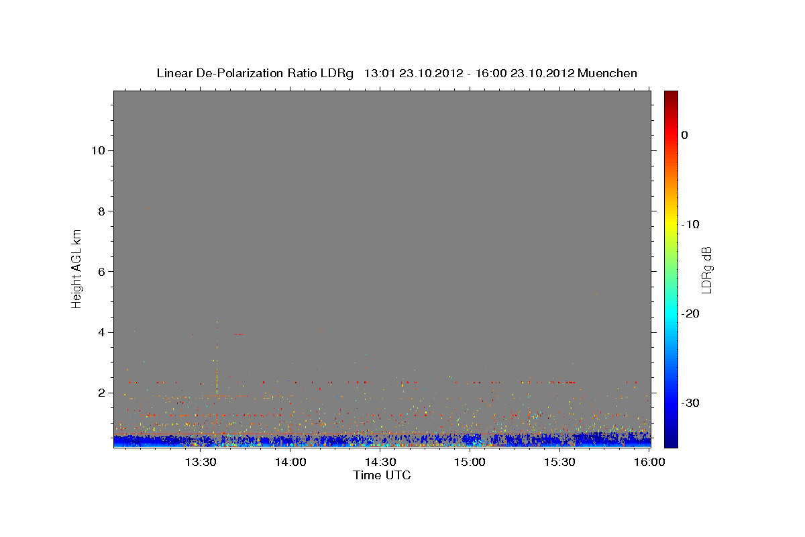The width and height of the screenshot is (805, 537).
Task: Click the height tick label 4
Action: pos(100,333)
